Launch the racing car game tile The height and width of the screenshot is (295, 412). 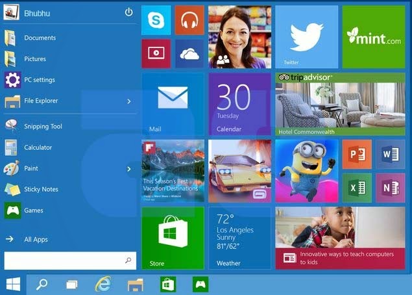[239, 171]
